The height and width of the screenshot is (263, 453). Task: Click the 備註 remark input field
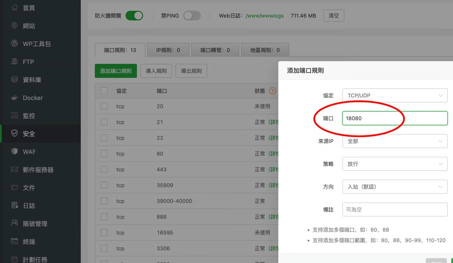(395, 210)
